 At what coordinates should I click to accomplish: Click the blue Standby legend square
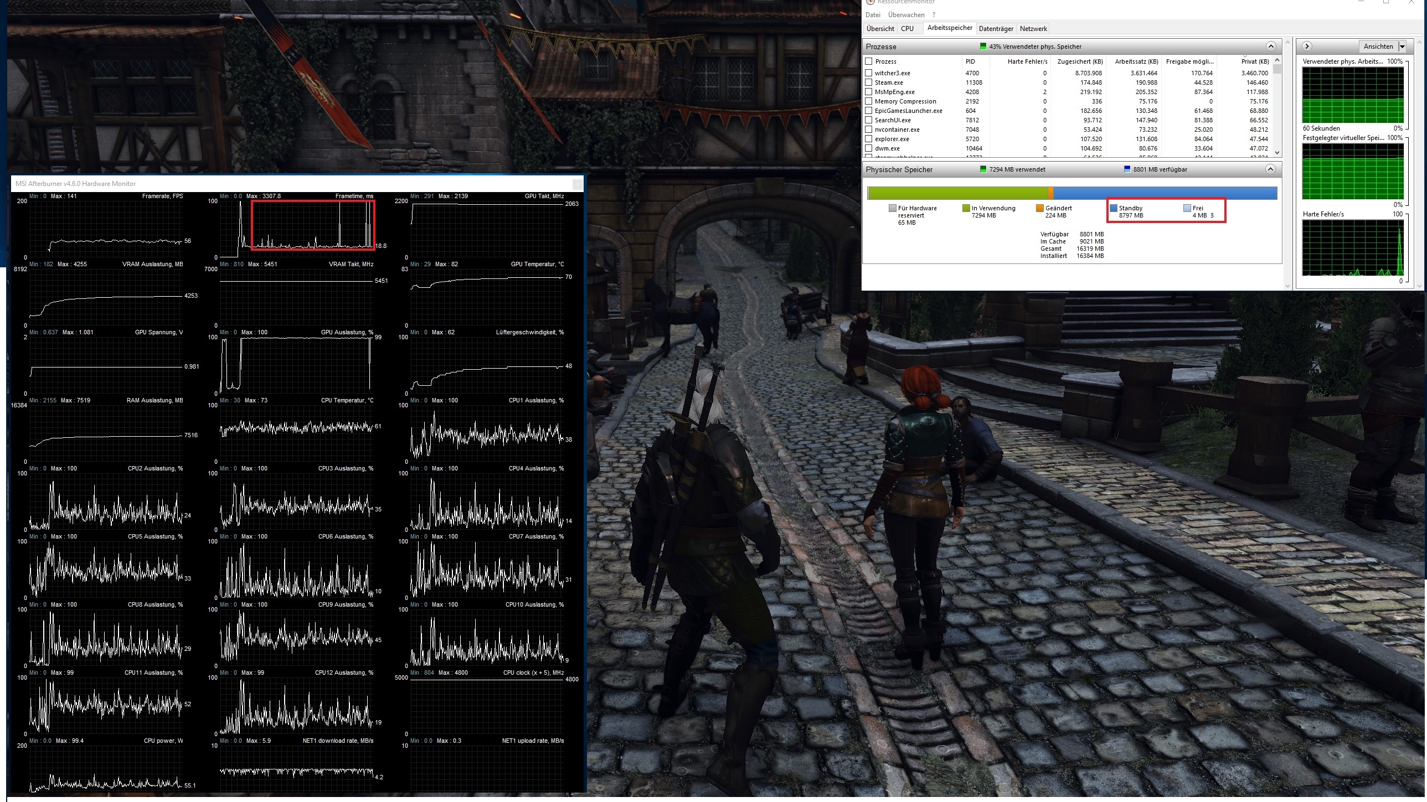tap(1114, 208)
